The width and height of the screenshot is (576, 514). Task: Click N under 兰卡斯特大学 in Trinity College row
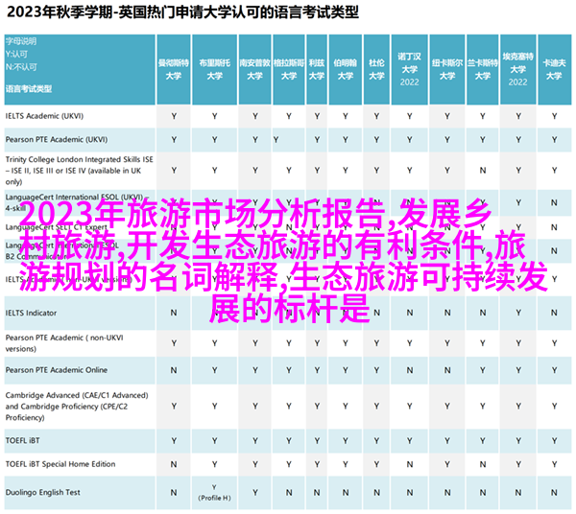483,171
